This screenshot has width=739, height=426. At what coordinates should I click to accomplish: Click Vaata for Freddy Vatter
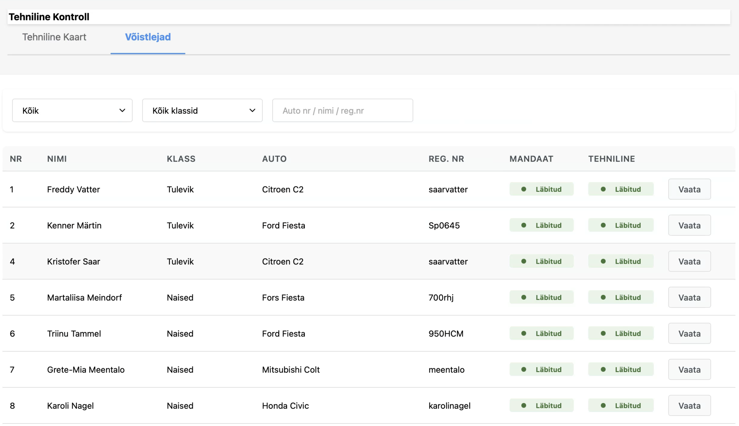point(689,189)
